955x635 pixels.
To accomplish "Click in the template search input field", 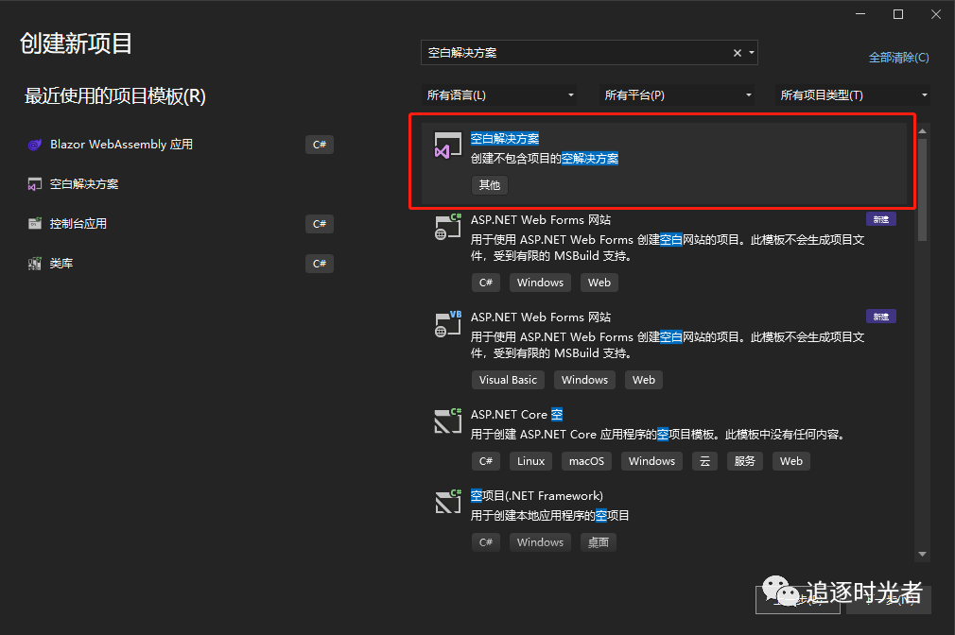I will click(577, 53).
